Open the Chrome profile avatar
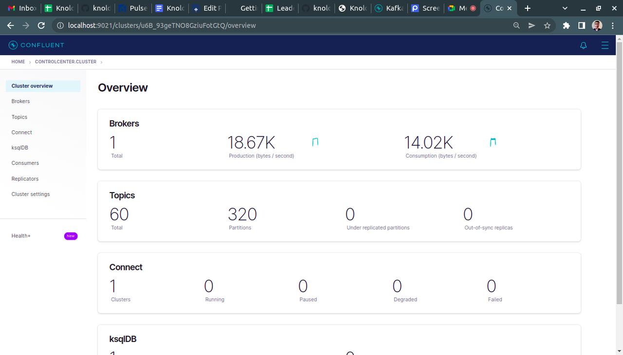This screenshot has height=355, width=623. click(597, 25)
